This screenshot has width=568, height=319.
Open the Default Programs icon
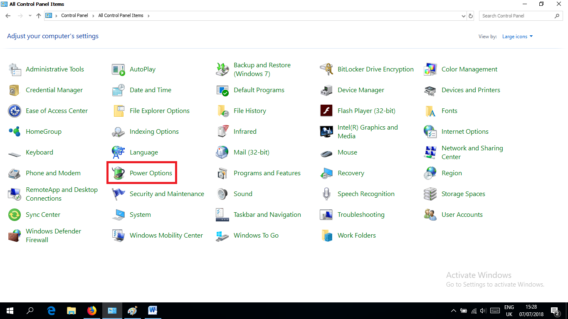(222, 90)
